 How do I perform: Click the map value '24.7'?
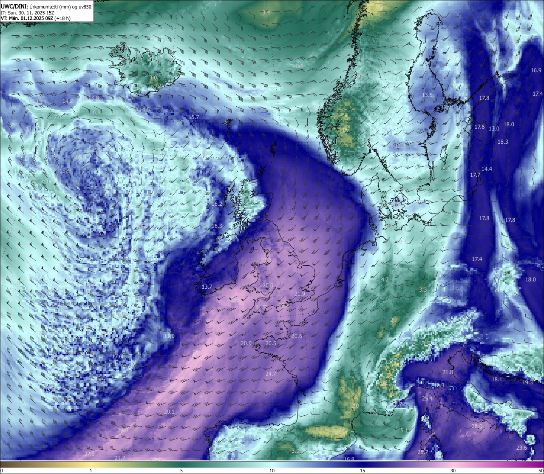pos(271,374)
